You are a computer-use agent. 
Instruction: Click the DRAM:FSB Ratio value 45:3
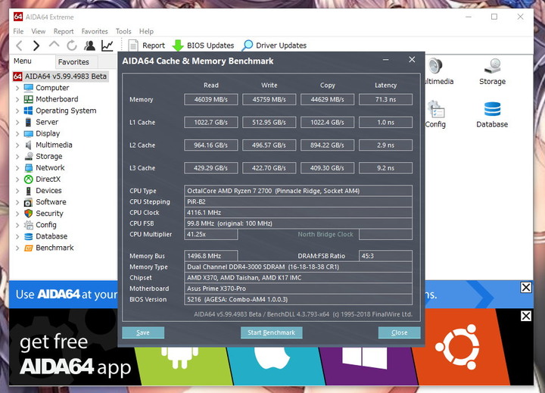click(x=385, y=256)
